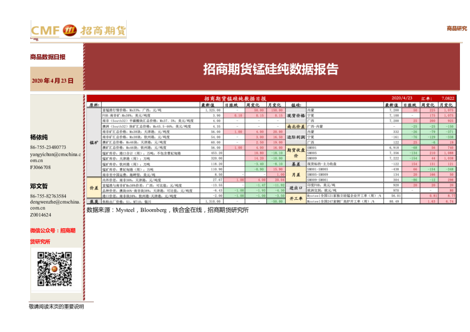
Task: Toggle the 开工率 section row
Action: (x=295, y=199)
